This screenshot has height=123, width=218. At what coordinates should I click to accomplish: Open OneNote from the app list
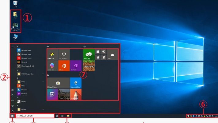click(x=22, y=94)
